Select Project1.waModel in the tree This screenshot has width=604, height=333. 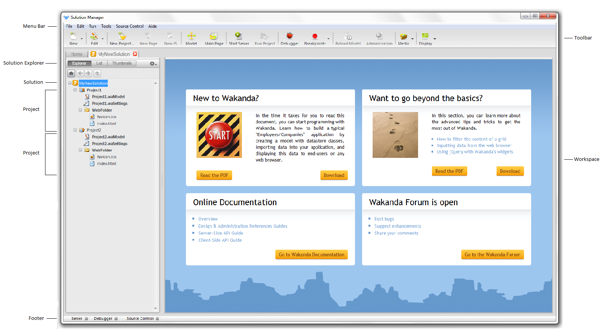tap(108, 97)
